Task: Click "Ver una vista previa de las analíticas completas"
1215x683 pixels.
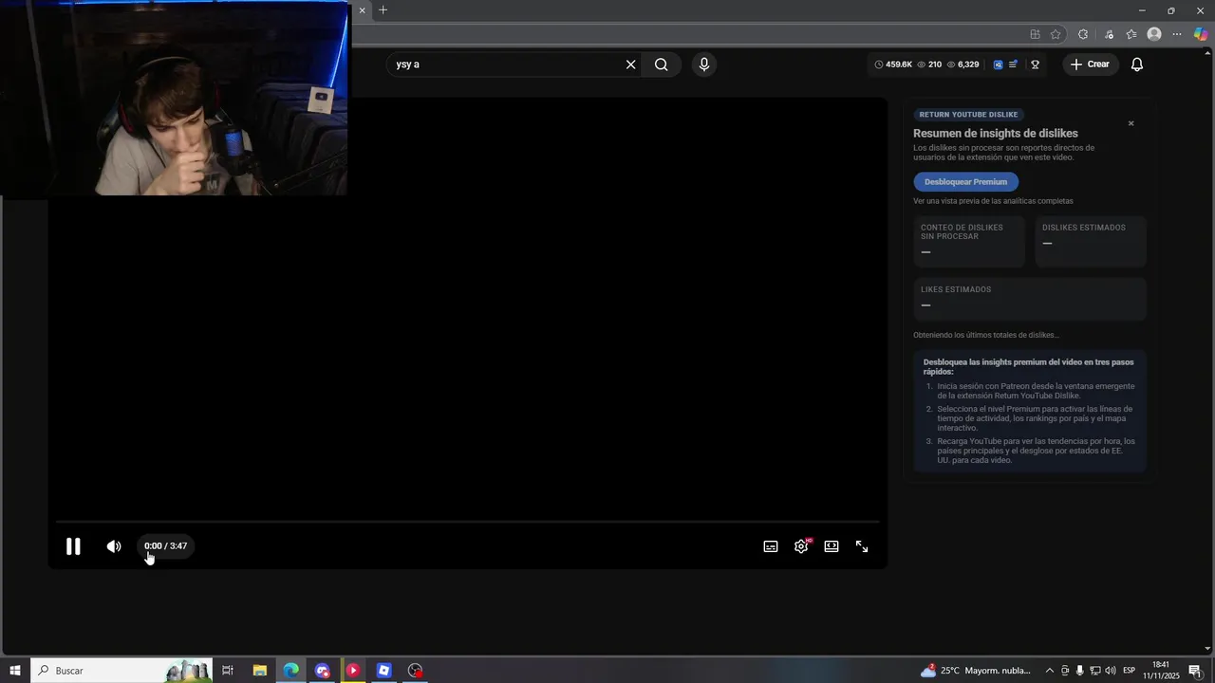Action: point(993,201)
